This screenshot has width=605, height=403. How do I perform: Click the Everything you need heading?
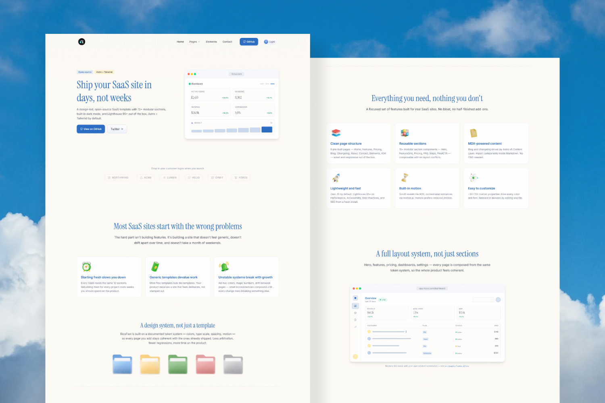coord(427,98)
